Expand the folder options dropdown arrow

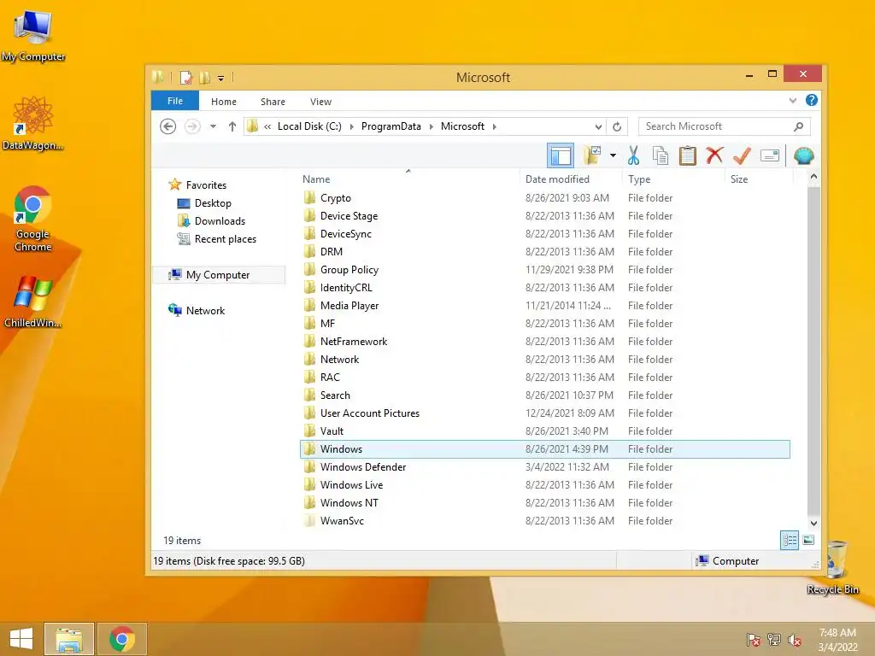pyautogui.click(x=613, y=155)
